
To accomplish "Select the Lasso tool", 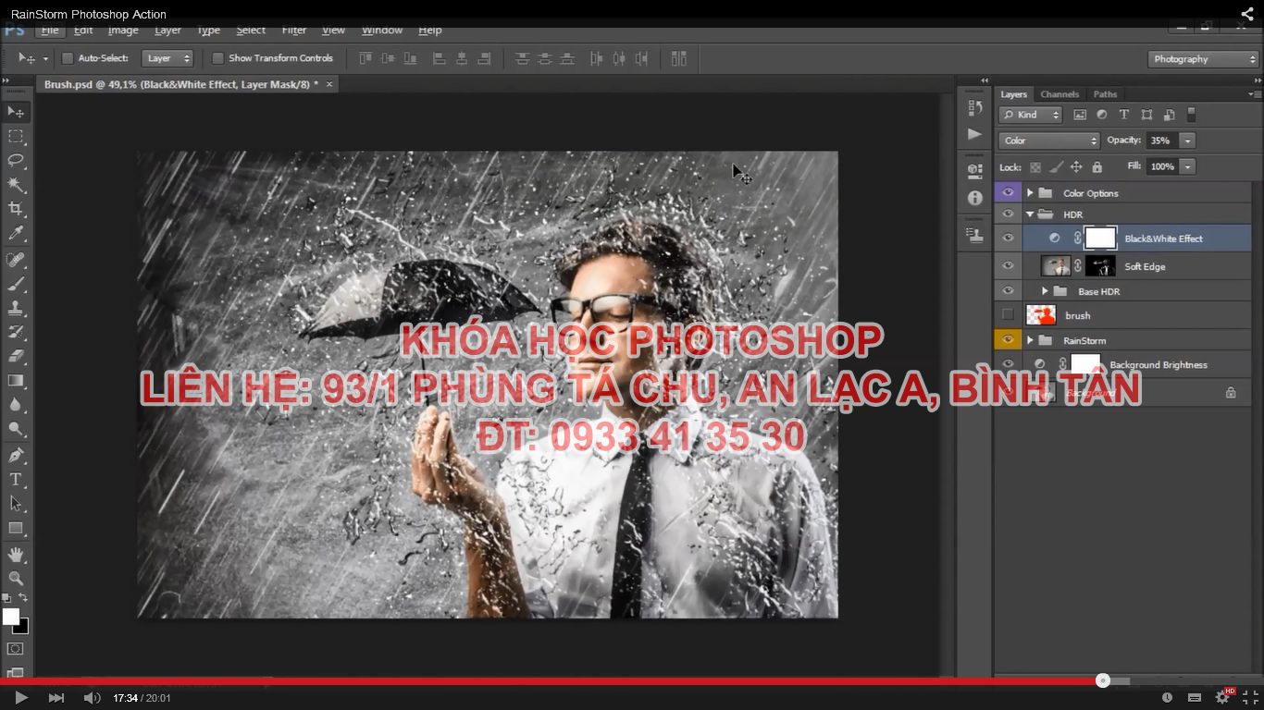I will [16, 160].
